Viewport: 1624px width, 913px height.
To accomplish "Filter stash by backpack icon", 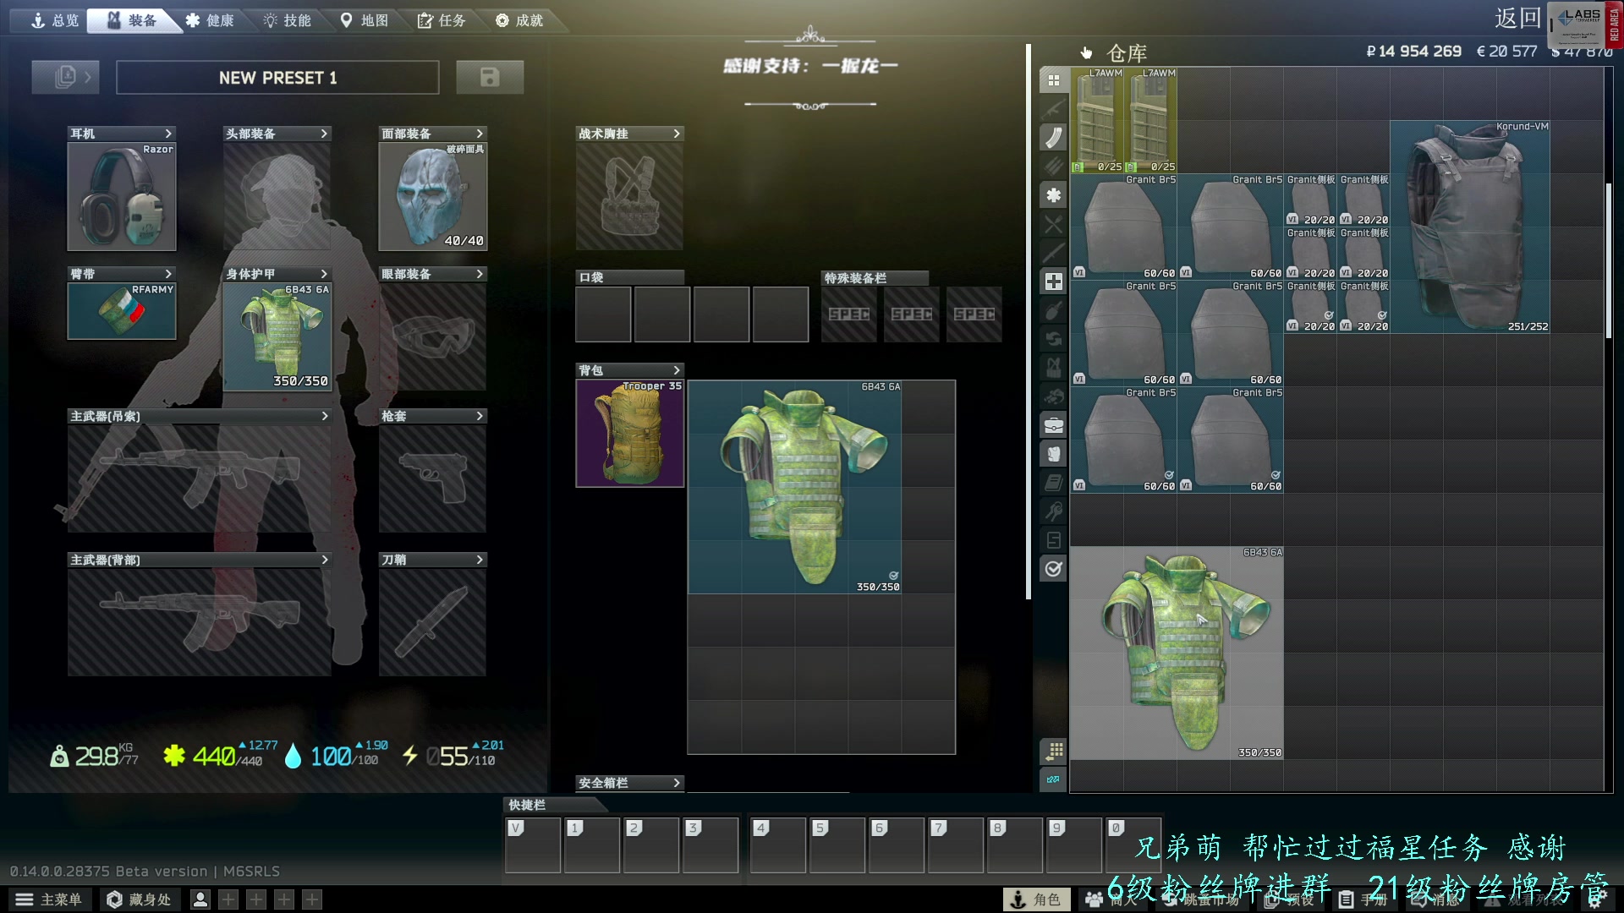I will 1053,454.
